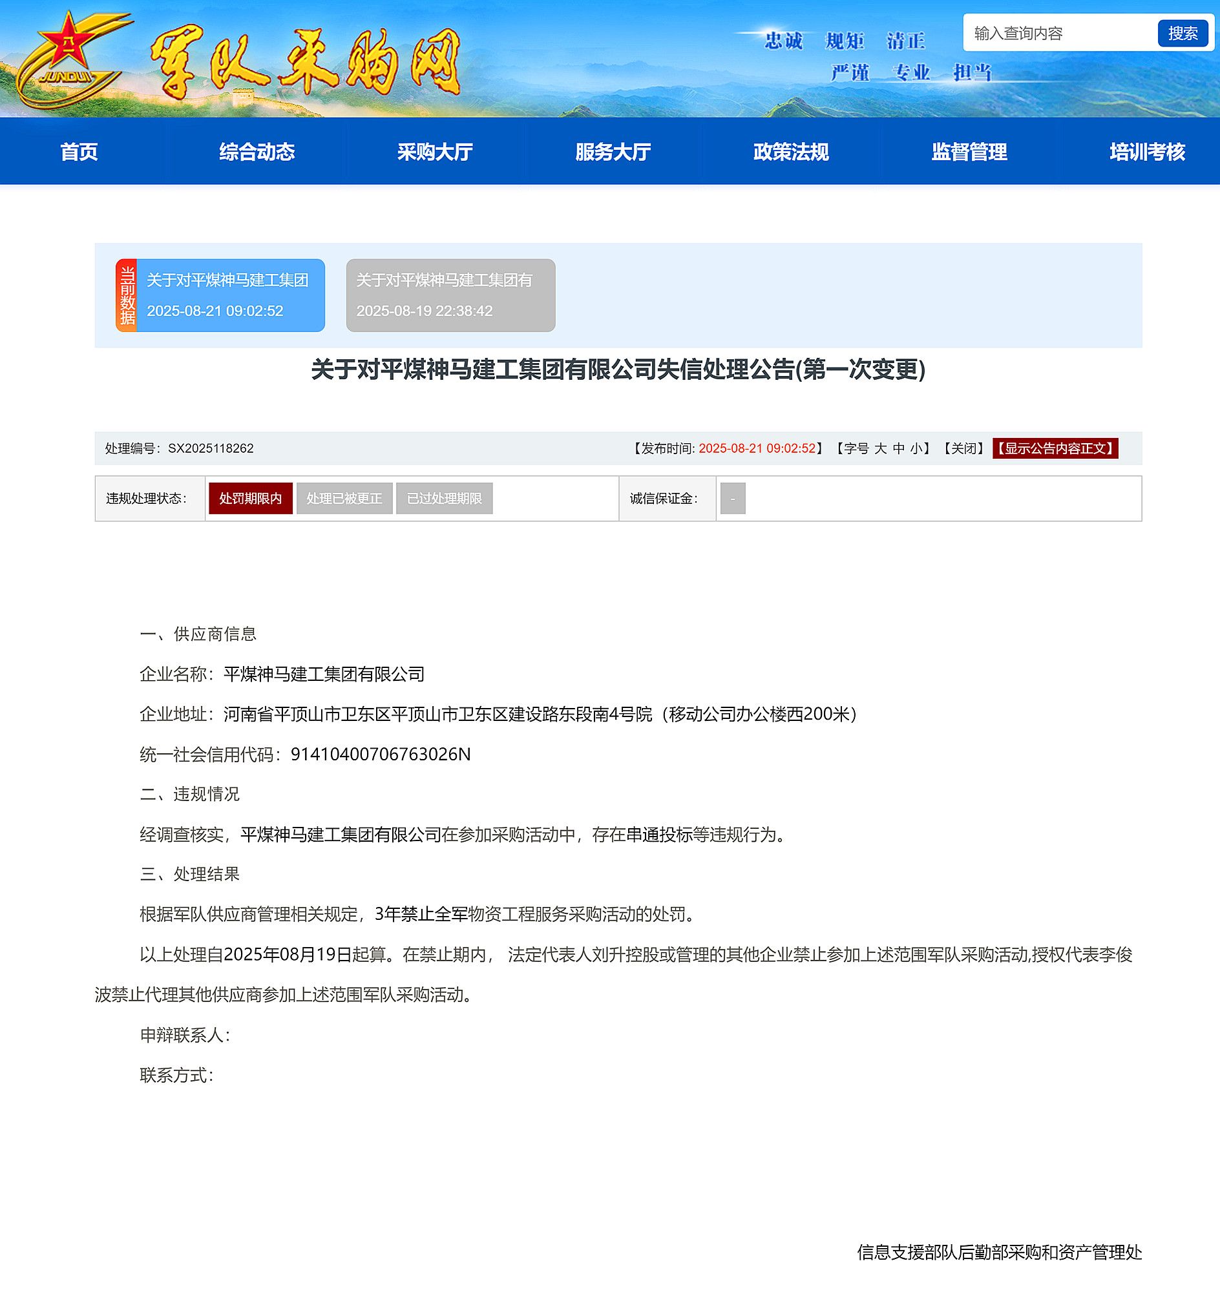
Task: Click the 二、违规情况 section heading
Action: click(x=190, y=794)
